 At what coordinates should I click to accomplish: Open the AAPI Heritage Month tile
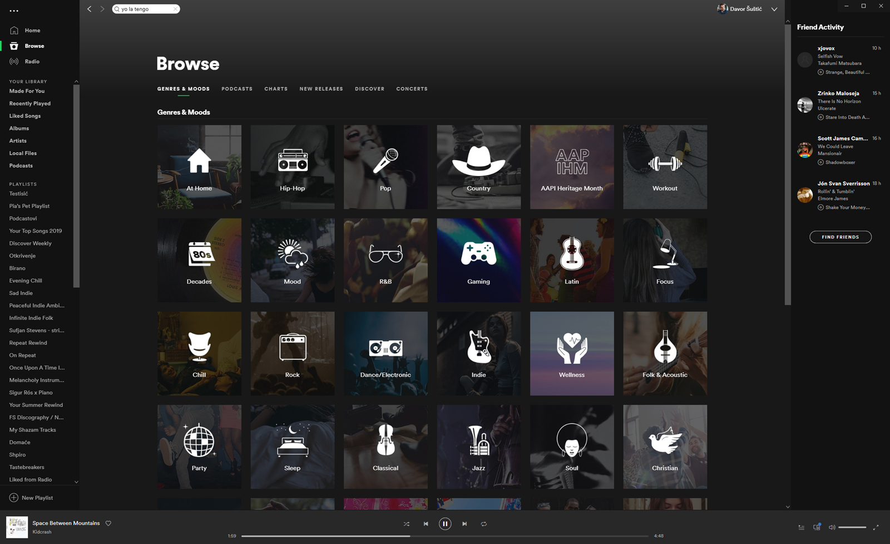coord(572,167)
